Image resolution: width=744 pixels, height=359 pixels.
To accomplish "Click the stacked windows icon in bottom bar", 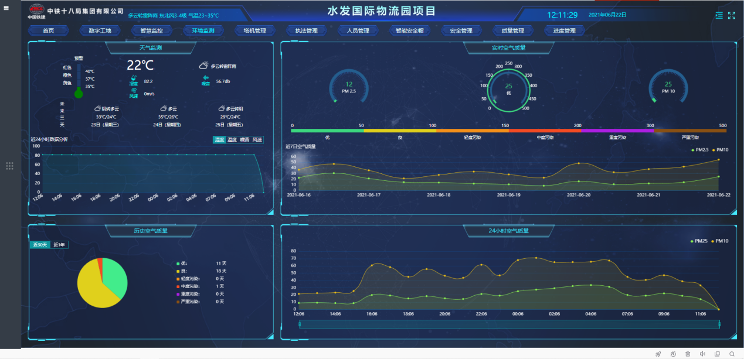I will [x=717, y=354].
